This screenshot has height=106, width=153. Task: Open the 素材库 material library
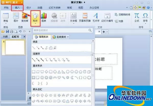tap(25, 18)
